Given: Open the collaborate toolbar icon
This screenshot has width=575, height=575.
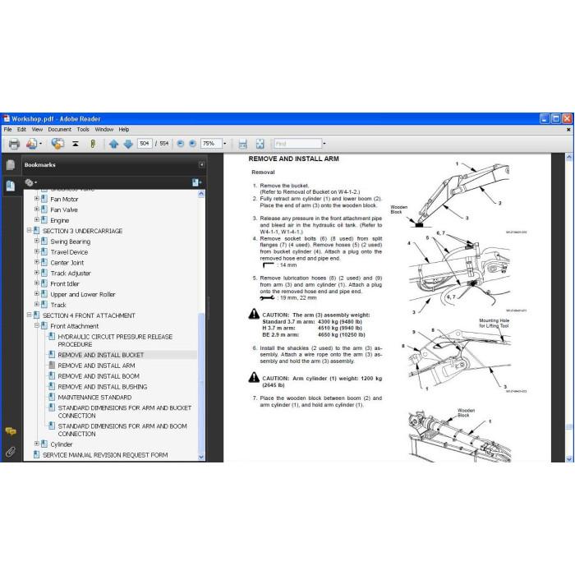Looking at the screenshot, I should (x=57, y=144).
